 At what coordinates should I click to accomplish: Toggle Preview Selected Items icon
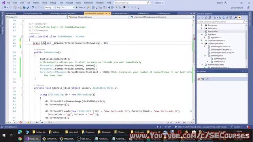239,18
